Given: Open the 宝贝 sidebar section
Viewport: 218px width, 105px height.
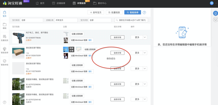Looking at the screenshot, I should pyautogui.click(x=5, y=14).
